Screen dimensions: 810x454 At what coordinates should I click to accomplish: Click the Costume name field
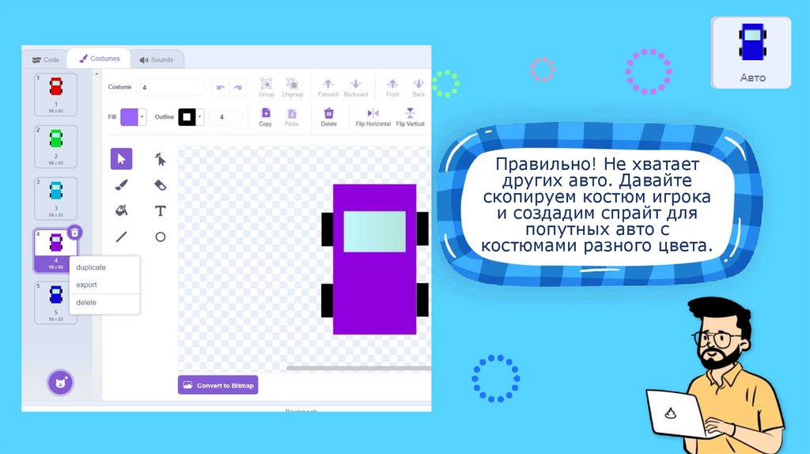click(x=171, y=87)
